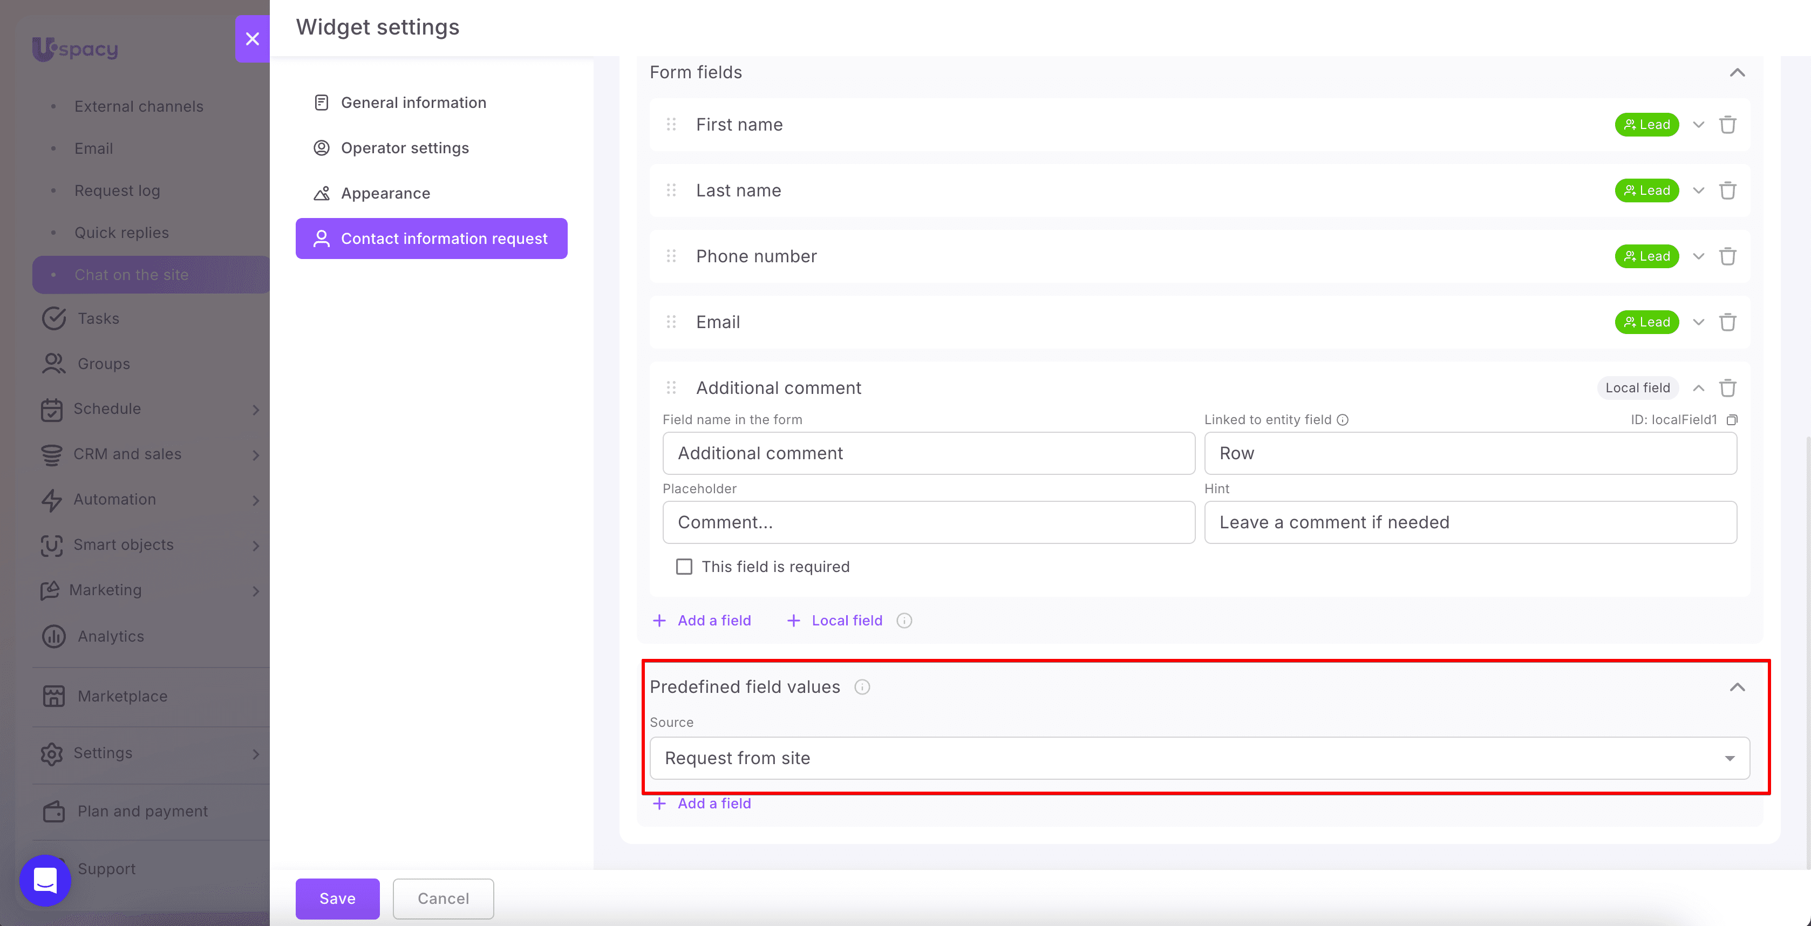Expand the Email field settings
The width and height of the screenshot is (1811, 926).
point(1699,322)
